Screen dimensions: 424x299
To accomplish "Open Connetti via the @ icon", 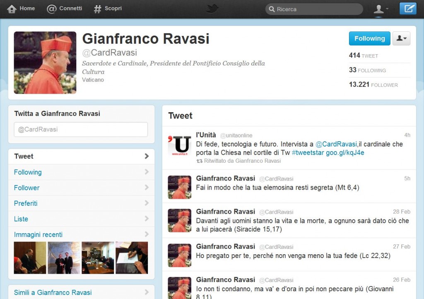I will [51, 9].
